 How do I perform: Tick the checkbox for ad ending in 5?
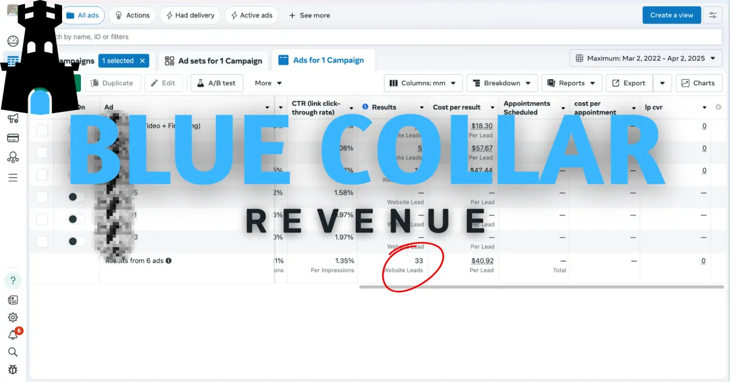(x=42, y=196)
